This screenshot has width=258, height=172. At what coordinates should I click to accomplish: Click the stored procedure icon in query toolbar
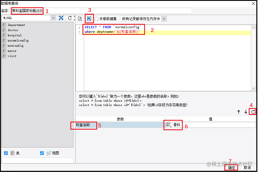tap(89, 19)
